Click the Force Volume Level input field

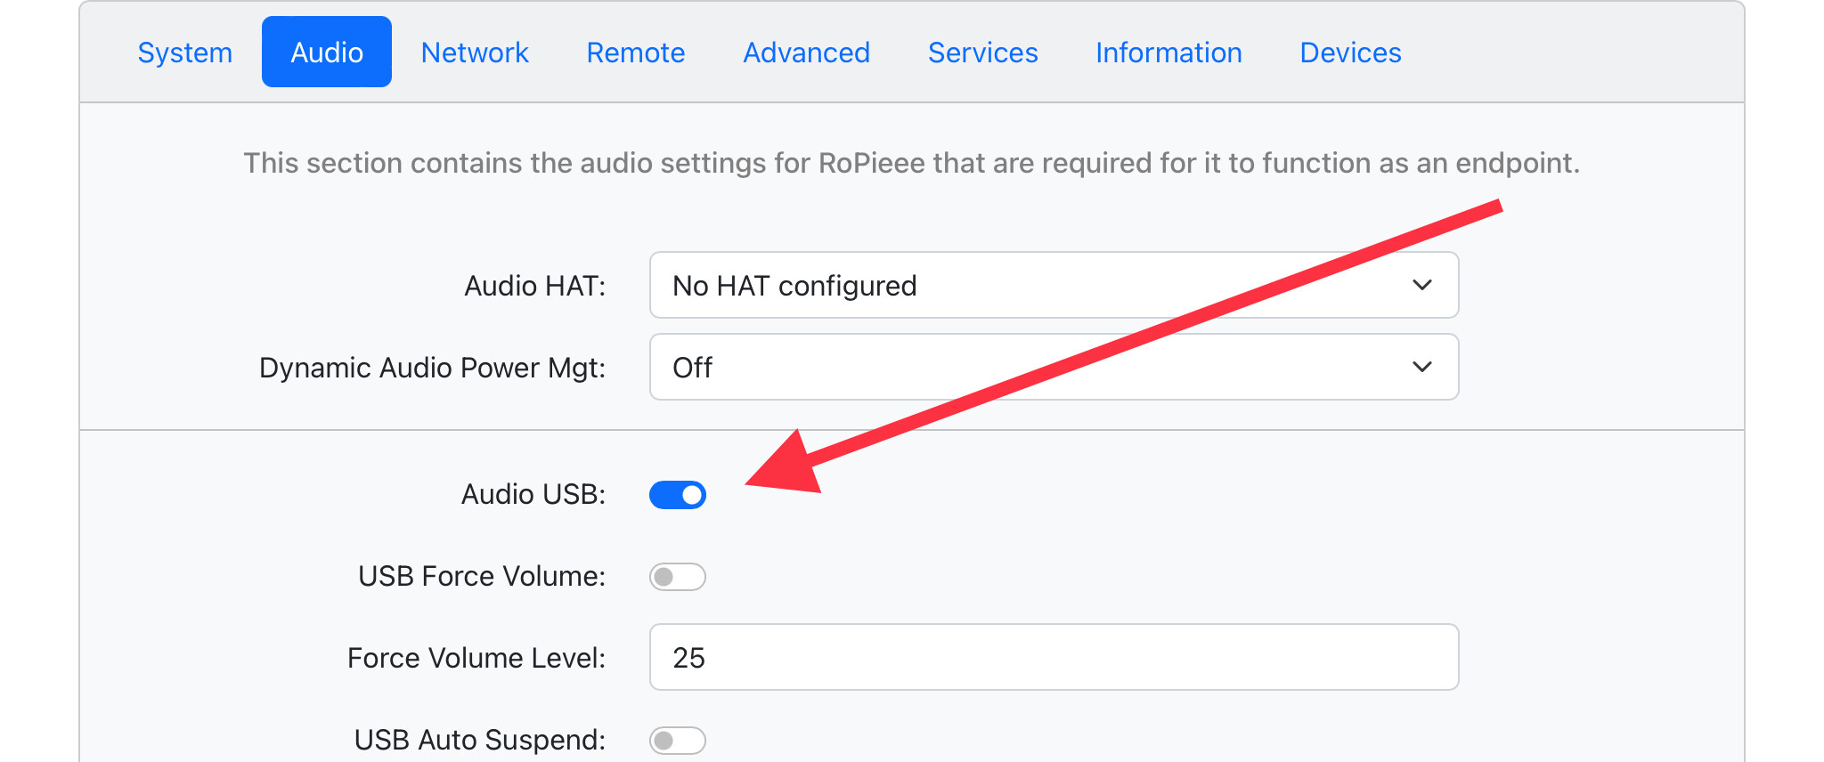(1054, 658)
